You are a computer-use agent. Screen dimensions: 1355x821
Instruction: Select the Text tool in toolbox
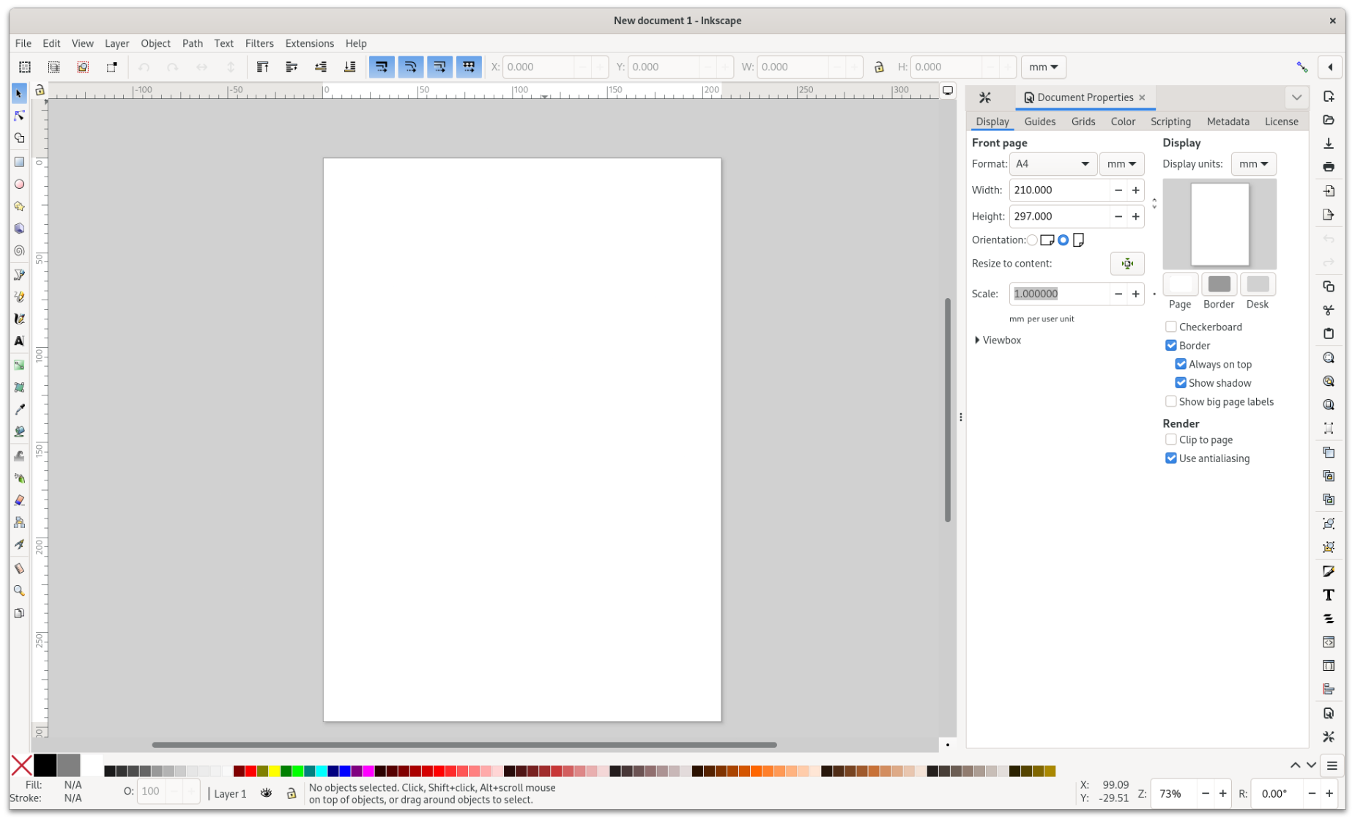point(19,341)
